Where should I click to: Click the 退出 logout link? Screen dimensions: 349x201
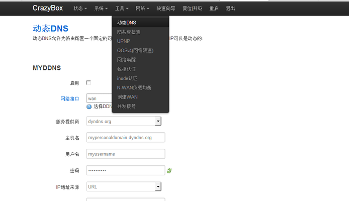pos(230,9)
